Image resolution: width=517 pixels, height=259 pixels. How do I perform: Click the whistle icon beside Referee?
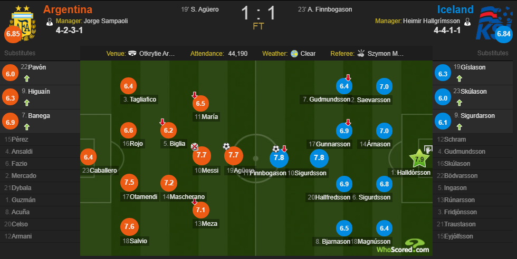click(x=361, y=53)
